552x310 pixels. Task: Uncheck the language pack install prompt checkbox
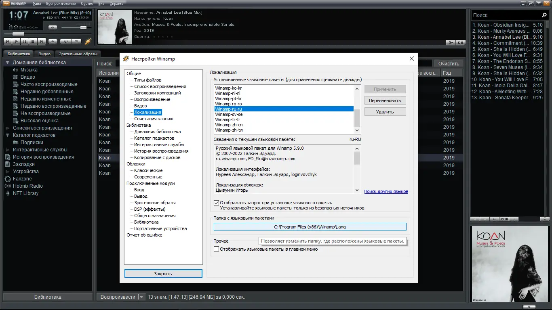coord(217,203)
